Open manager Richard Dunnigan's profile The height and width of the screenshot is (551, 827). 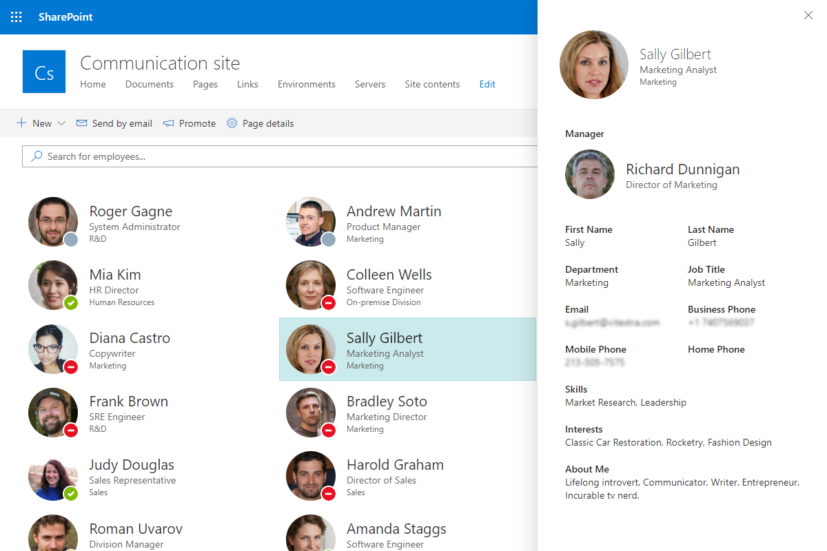pyautogui.click(x=682, y=169)
